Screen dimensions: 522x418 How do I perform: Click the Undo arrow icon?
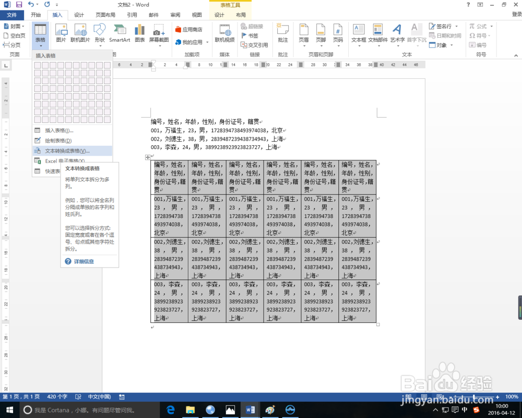coord(31,4)
